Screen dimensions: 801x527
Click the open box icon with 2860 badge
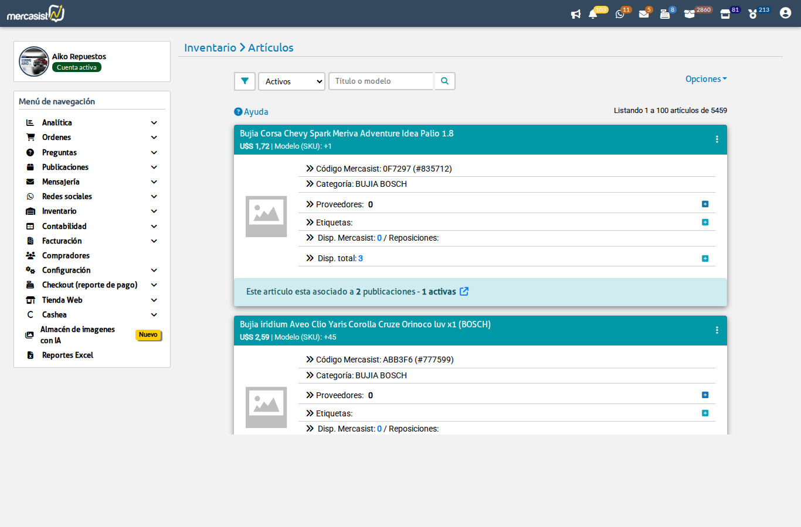[690, 14]
